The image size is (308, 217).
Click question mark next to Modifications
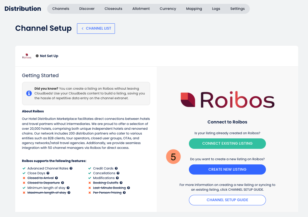(117, 178)
